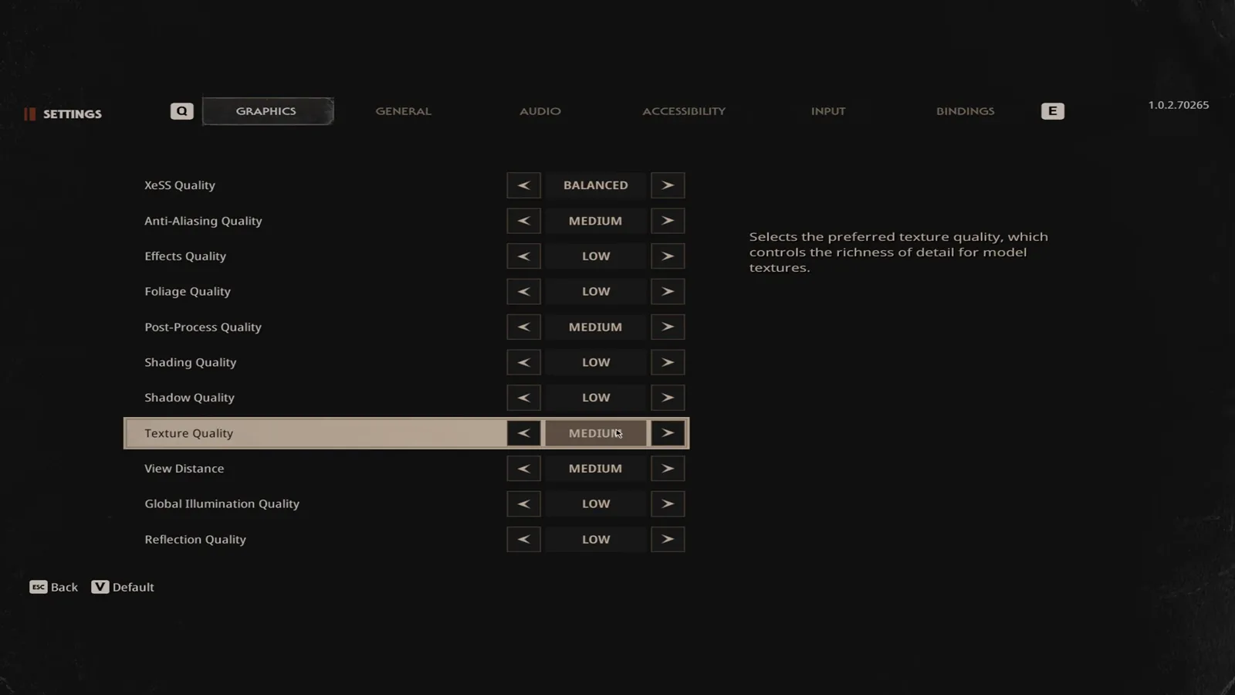1235x695 pixels.
Task: Switch to the Bindings tab
Action: pyautogui.click(x=966, y=111)
